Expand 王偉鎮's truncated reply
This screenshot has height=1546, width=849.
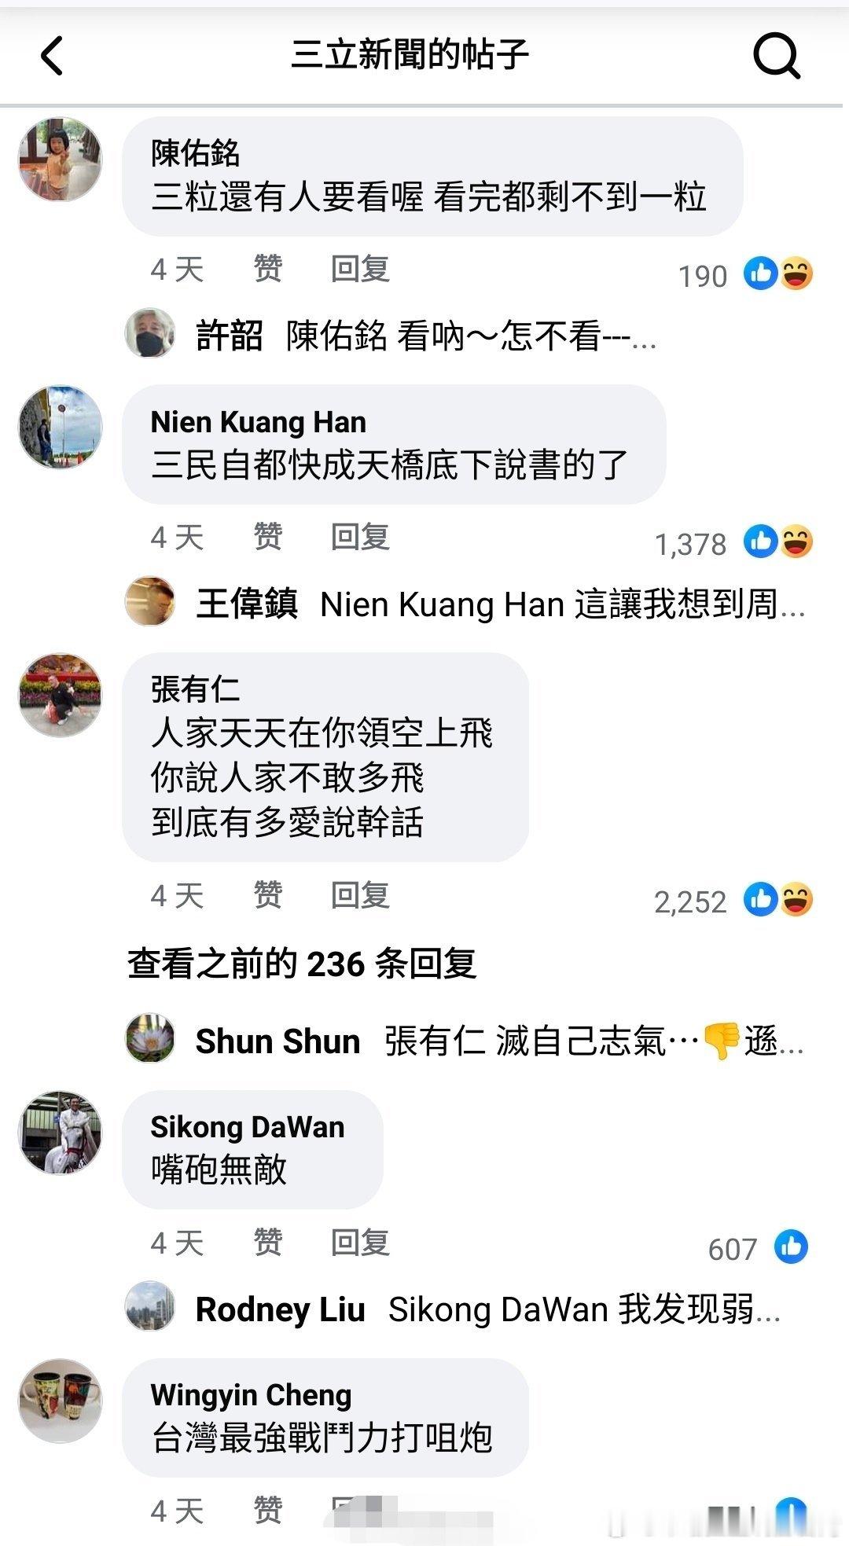click(x=465, y=604)
